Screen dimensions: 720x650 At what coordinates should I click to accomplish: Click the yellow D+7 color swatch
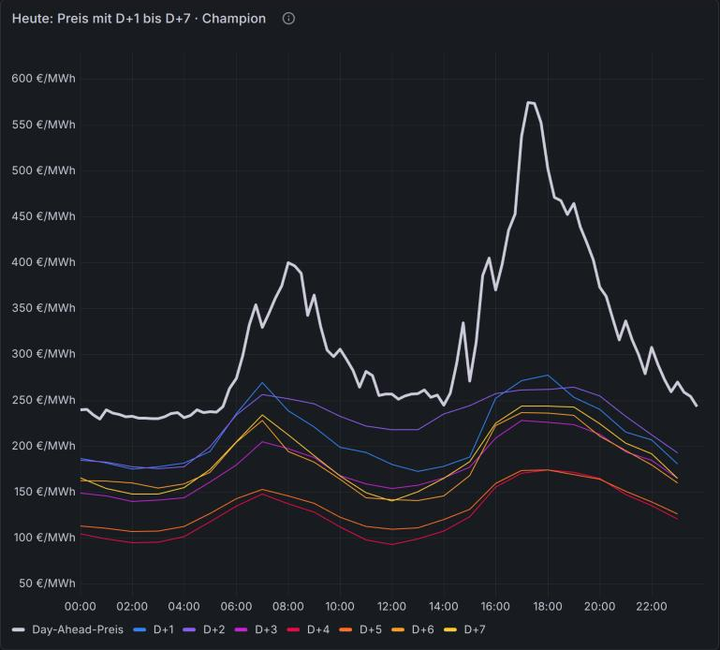click(x=450, y=629)
